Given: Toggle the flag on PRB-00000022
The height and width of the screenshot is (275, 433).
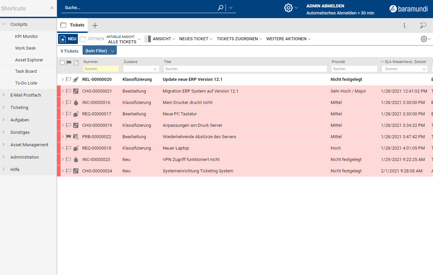Looking at the screenshot, I should [x=68, y=137].
